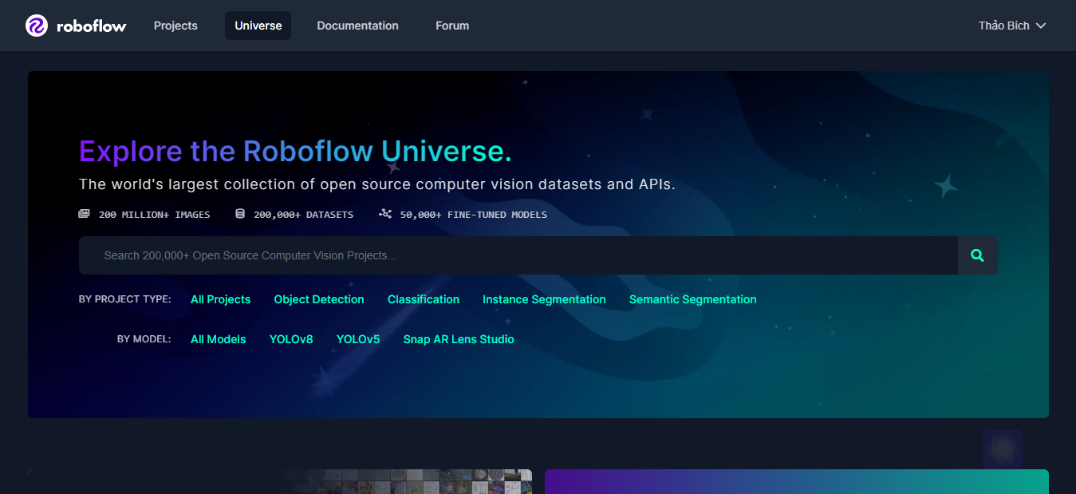
Task: Focus the Search 200,000+ Projects field
Action: pyautogui.click(x=518, y=255)
